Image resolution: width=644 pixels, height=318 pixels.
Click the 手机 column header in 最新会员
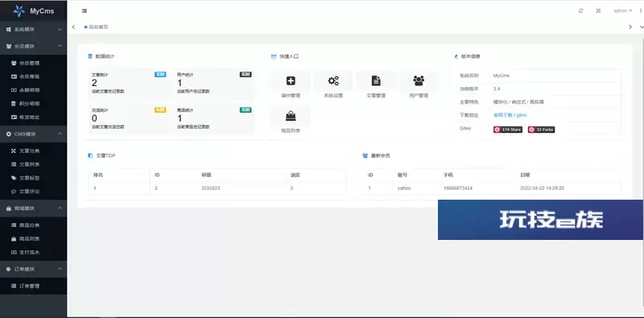tap(448, 175)
